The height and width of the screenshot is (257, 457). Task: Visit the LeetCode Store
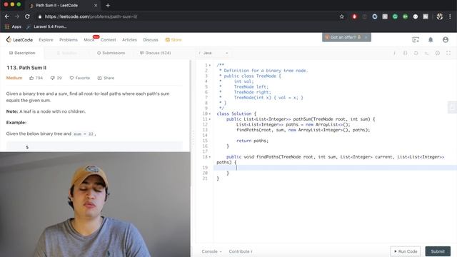(174, 40)
